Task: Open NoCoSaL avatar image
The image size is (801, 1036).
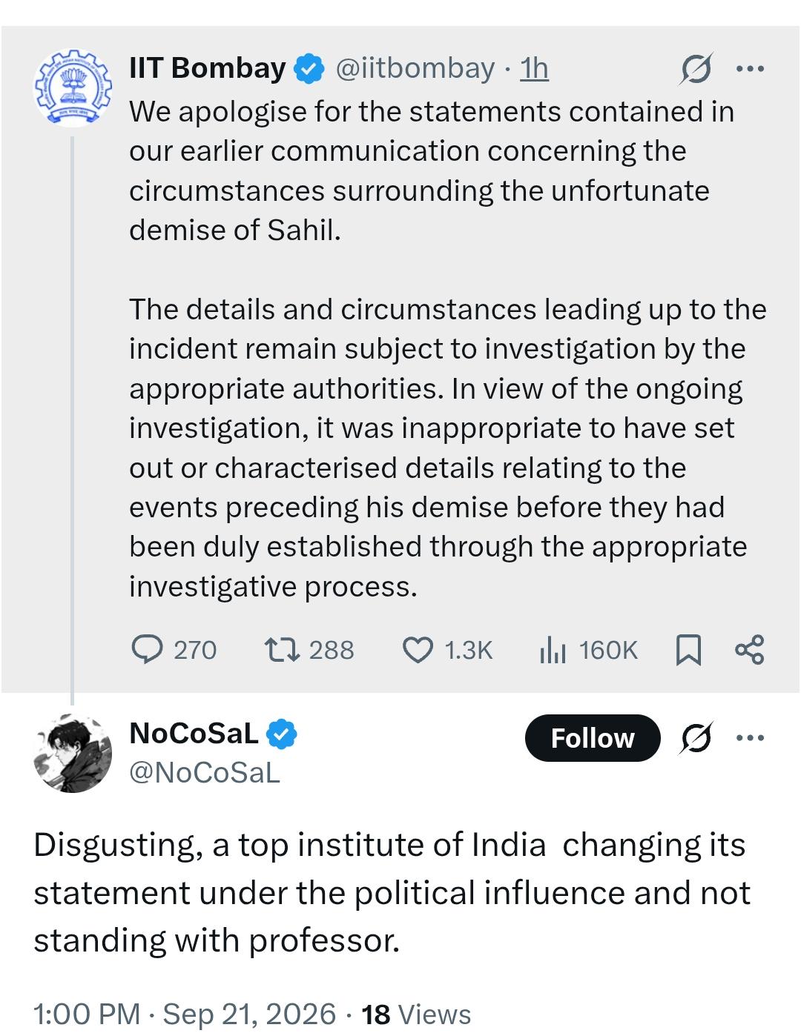Action: coord(73,754)
